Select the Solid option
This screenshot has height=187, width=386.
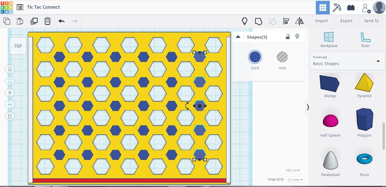pos(255,60)
